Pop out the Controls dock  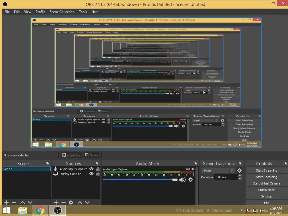[x=286, y=163]
